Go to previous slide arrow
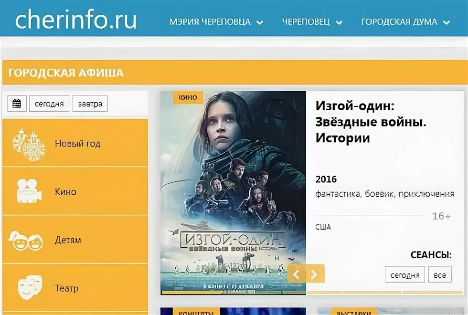The width and height of the screenshot is (468, 315). [297, 274]
